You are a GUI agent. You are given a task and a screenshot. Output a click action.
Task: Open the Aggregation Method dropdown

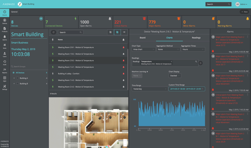(x=168, y=49)
